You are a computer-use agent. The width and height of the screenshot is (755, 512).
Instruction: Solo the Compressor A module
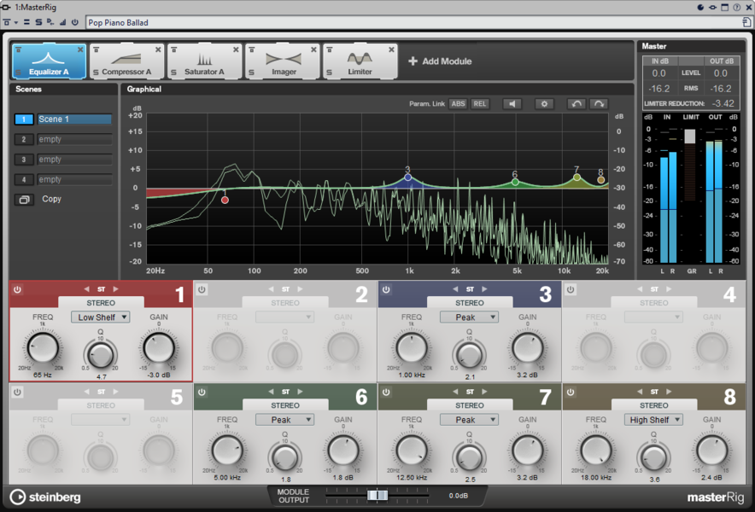coord(96,73)
